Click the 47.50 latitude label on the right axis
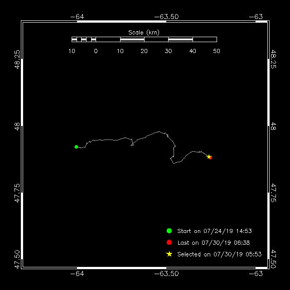The image size is (290, 290). pyautogui.click(x=273, y=259)
